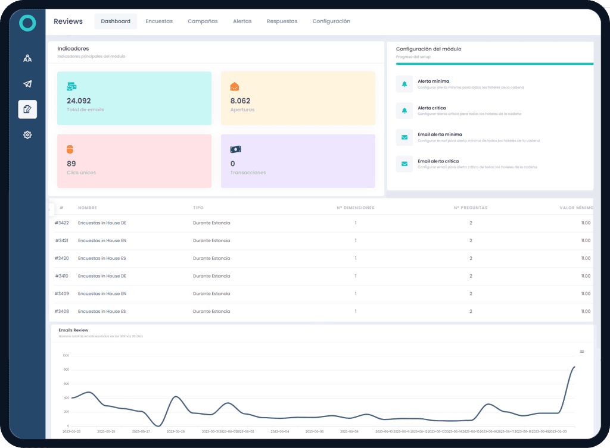Open the paper plane icon in sidebar
This screenshot has height=448, width=610.
click(27, 84)
